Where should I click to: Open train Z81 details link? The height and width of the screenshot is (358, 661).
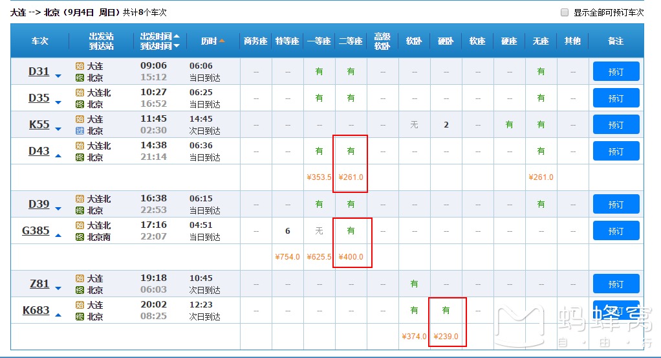(x=39, y=284)
